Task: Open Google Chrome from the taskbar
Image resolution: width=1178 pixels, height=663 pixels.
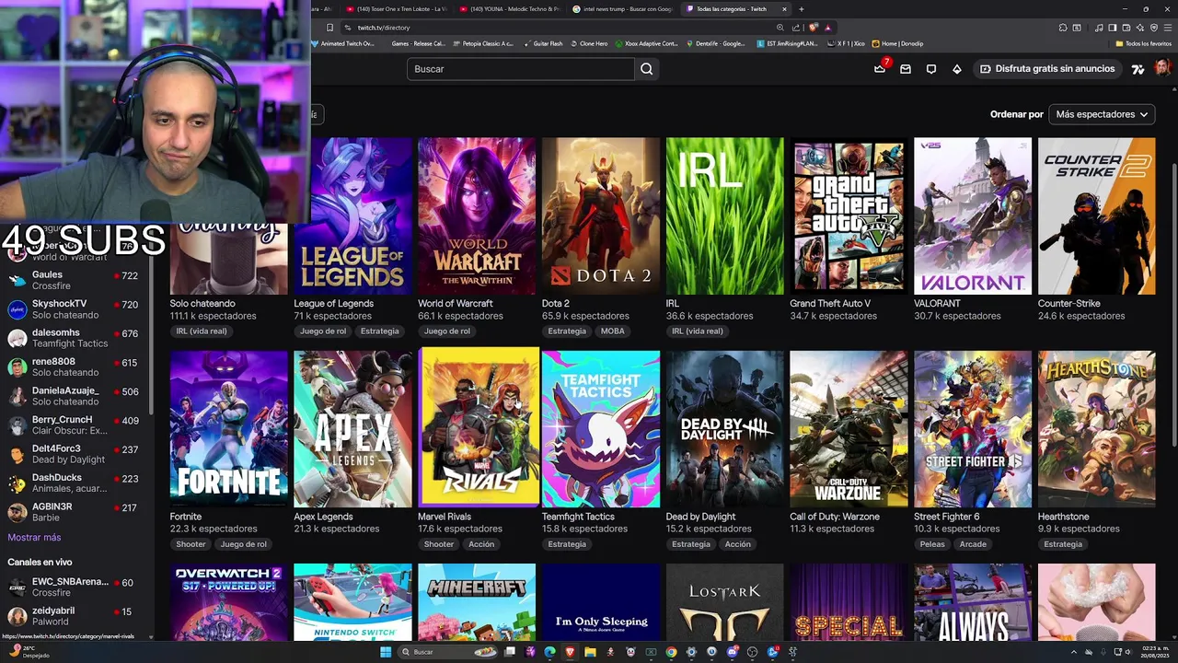Action: pos(671,652)
